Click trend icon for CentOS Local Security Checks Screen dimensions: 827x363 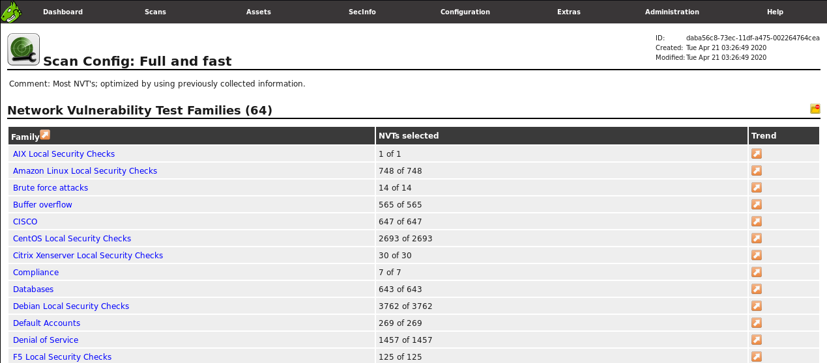(x=757, y=238)
